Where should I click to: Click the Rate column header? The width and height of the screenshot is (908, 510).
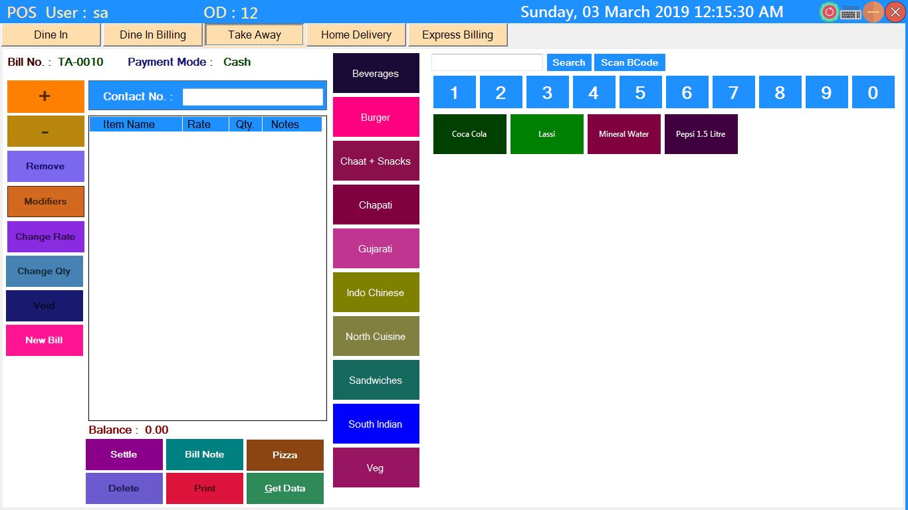[206, 124]
